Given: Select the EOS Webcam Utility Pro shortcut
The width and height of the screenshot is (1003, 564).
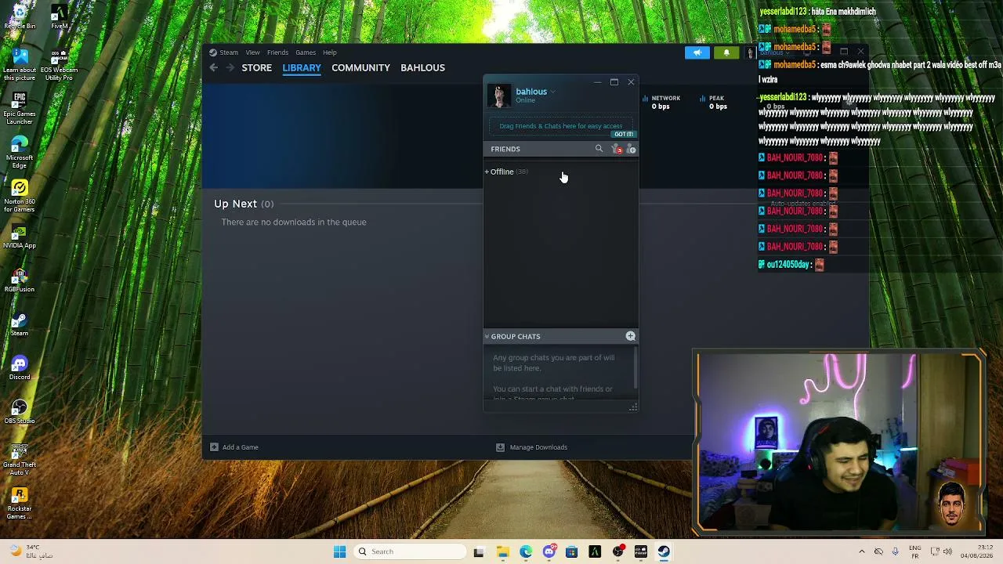Looking at the screenshot, I should click(x=59, y=65).
